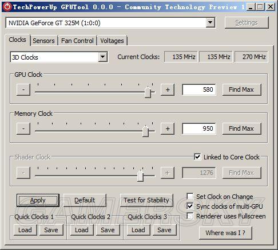Screen dimensions: 278x250
Task: Toggle Linked to Core Clock checkbox
Action: point(197,157)
